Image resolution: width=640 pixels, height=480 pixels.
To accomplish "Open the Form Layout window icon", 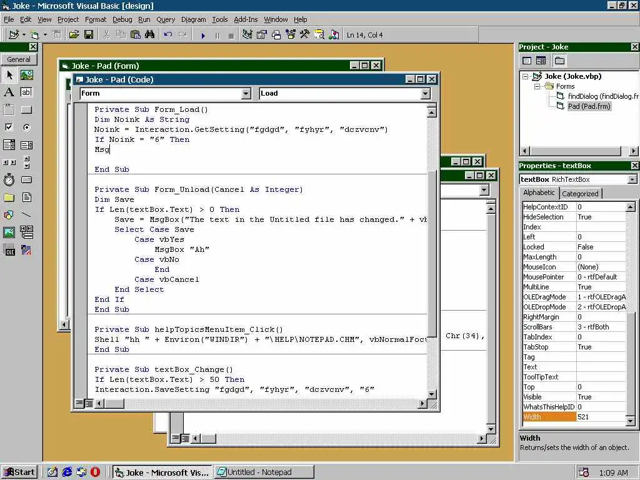I will pos(276,35).
